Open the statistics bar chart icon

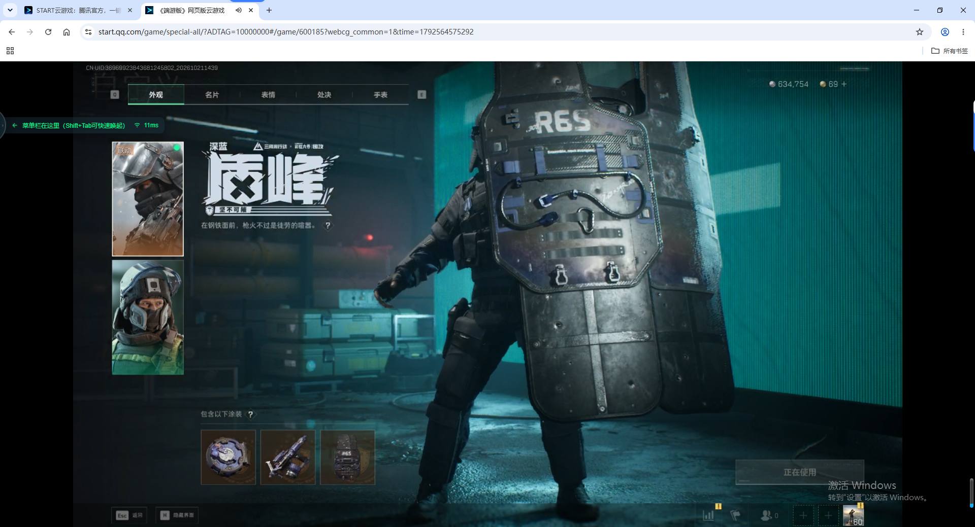708,515
